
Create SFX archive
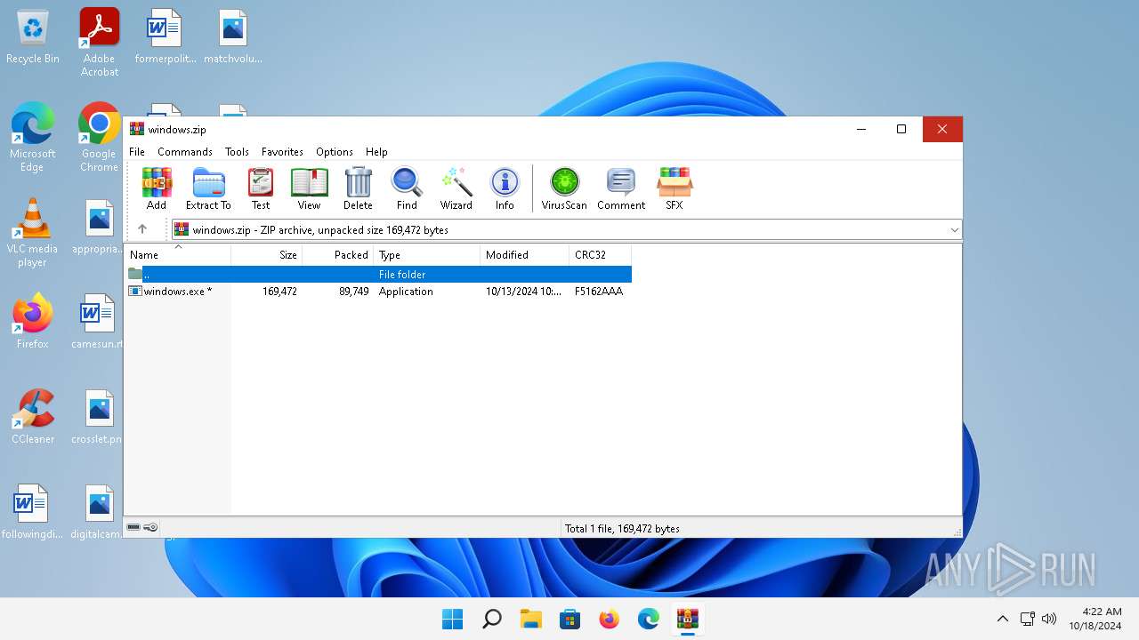(675, 188)
